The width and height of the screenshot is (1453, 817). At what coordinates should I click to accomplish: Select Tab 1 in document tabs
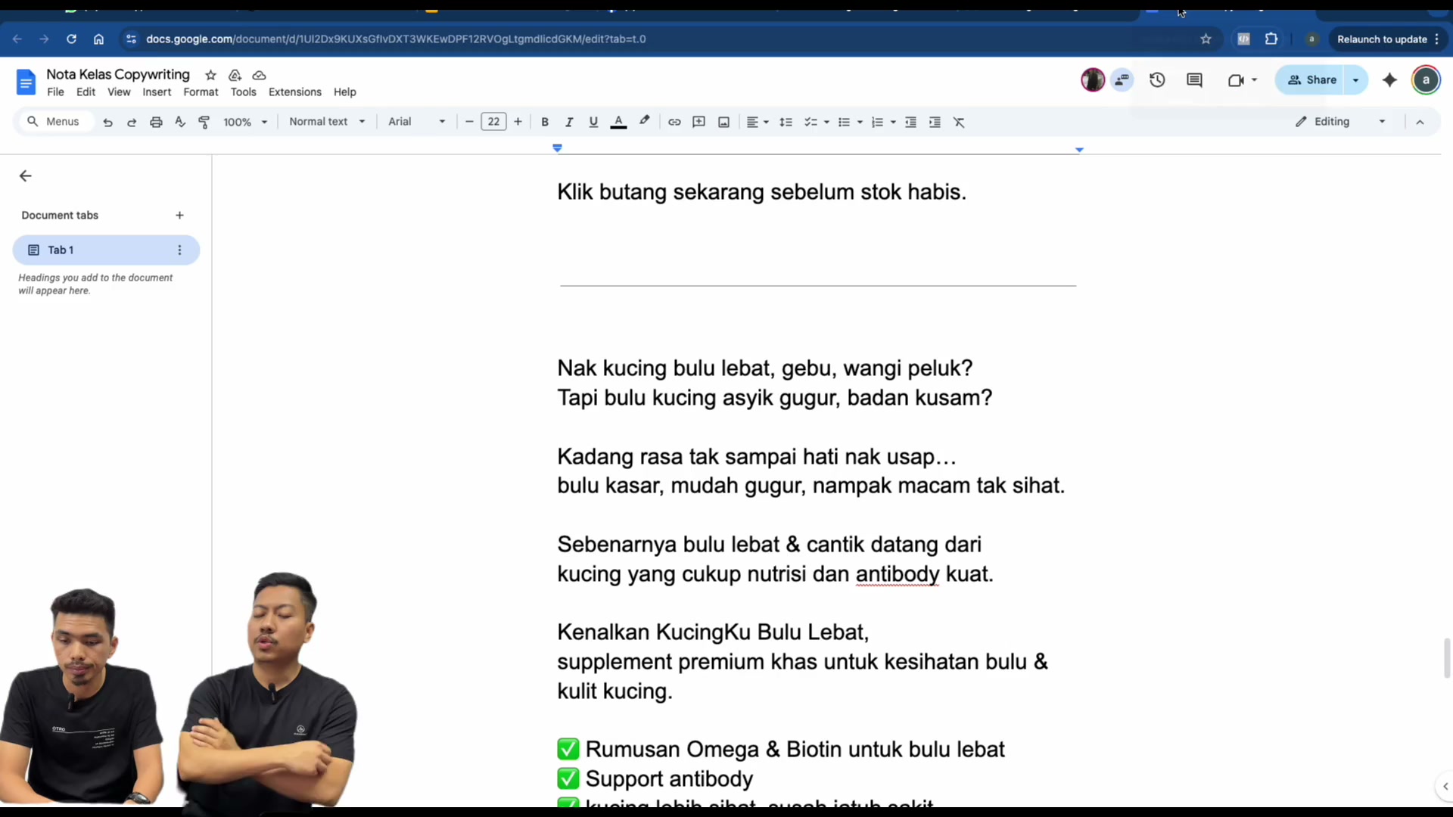click(x=106, y=250)
